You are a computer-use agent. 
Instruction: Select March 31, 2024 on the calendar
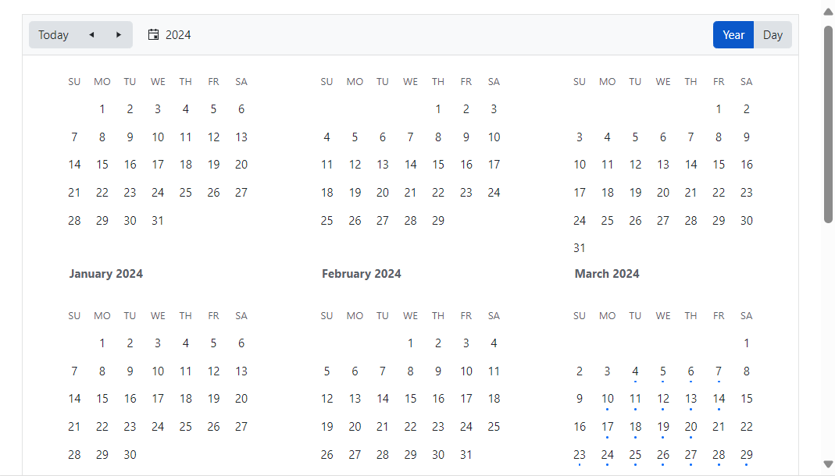tap(580, 248)
